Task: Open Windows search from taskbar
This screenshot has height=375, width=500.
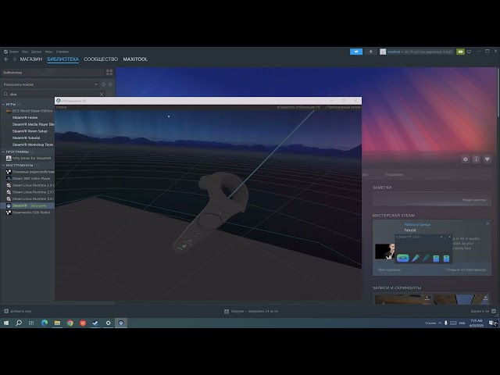Action: click(x=19, y=323)
